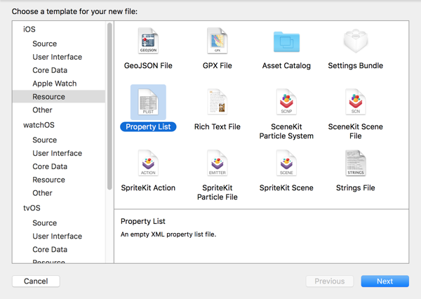Select the SpriteKit Action template icon
421x299 pixels.
[x=148, y=164]
